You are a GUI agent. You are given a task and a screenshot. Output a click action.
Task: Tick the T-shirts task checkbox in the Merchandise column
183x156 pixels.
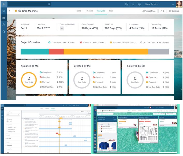click(99, 124)
